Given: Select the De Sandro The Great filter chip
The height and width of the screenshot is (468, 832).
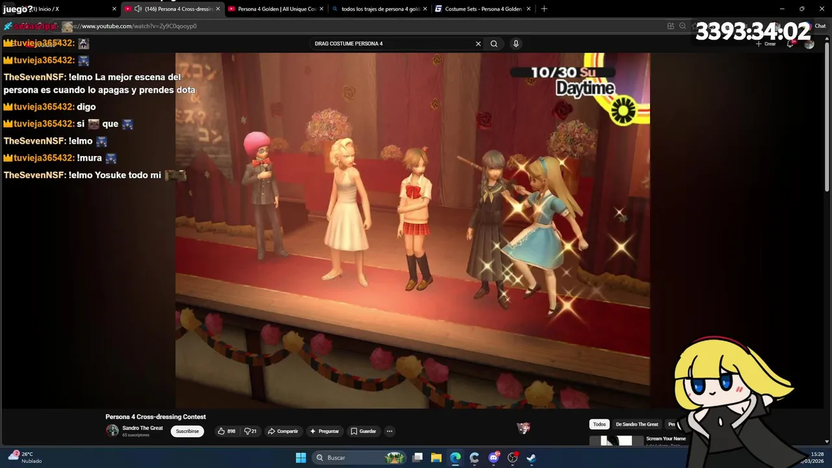Looking at the screenshot, I should [x=637, y=424].
